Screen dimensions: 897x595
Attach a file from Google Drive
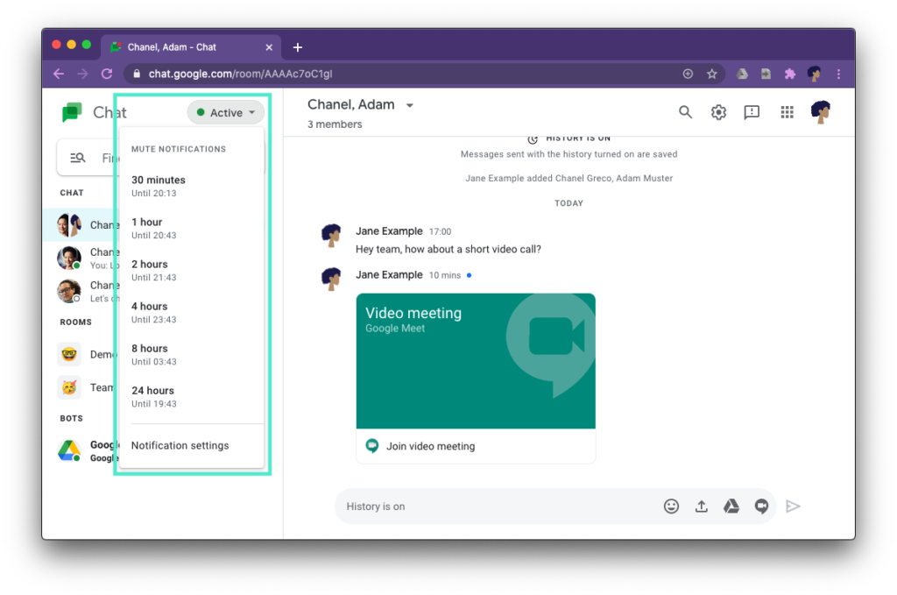tap(731, 506)
